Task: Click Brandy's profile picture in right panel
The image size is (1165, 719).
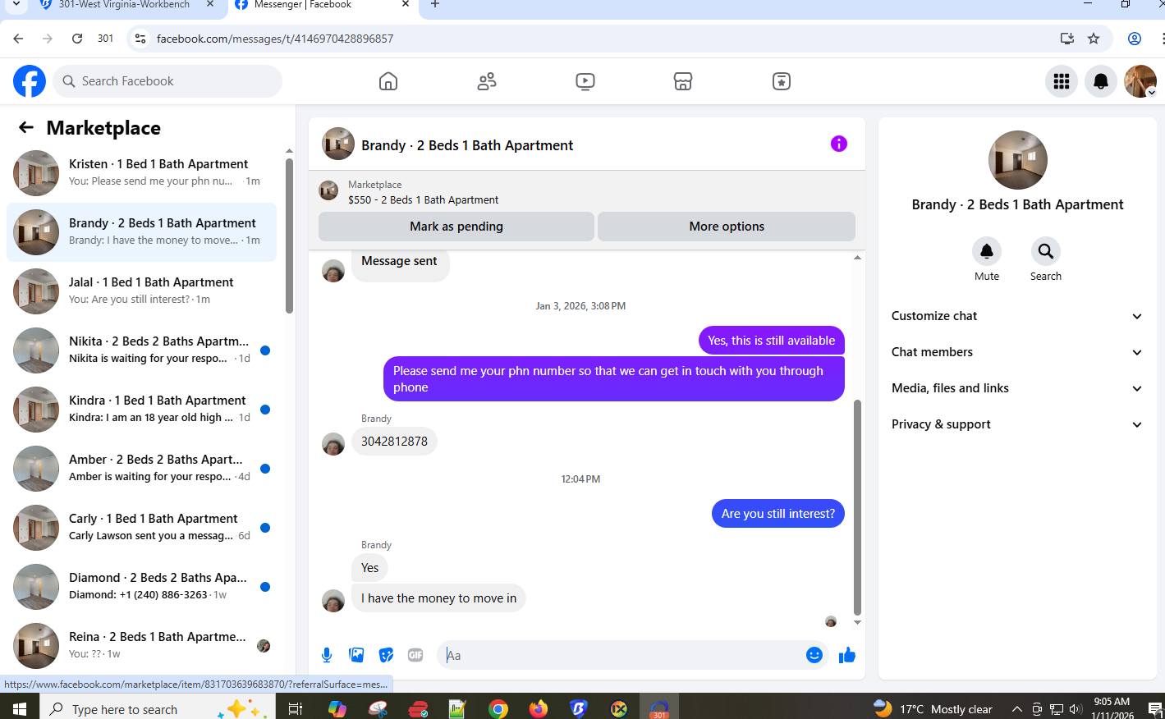Action: (1018, 160)
